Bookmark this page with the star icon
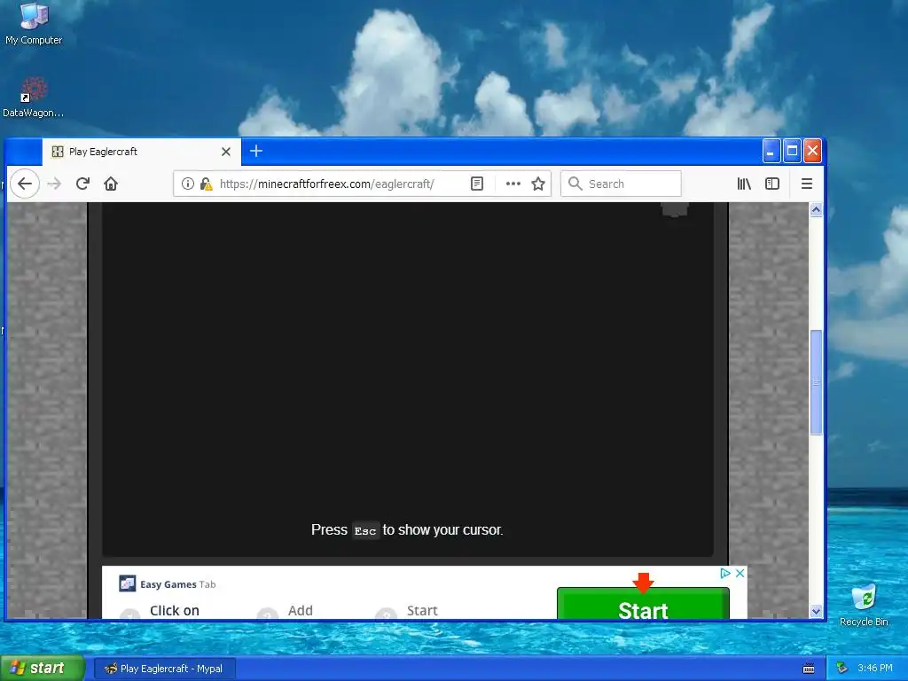The width and height of the screenshot is (908, 681). coord(538,184)
